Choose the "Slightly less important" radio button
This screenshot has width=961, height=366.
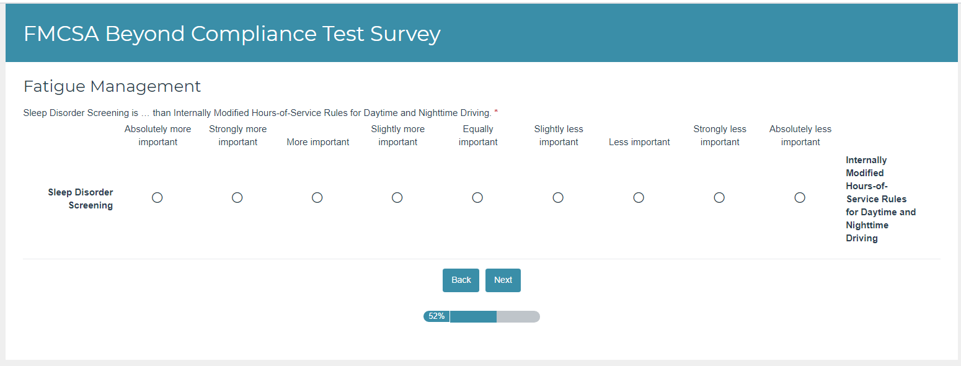(558, 197)
